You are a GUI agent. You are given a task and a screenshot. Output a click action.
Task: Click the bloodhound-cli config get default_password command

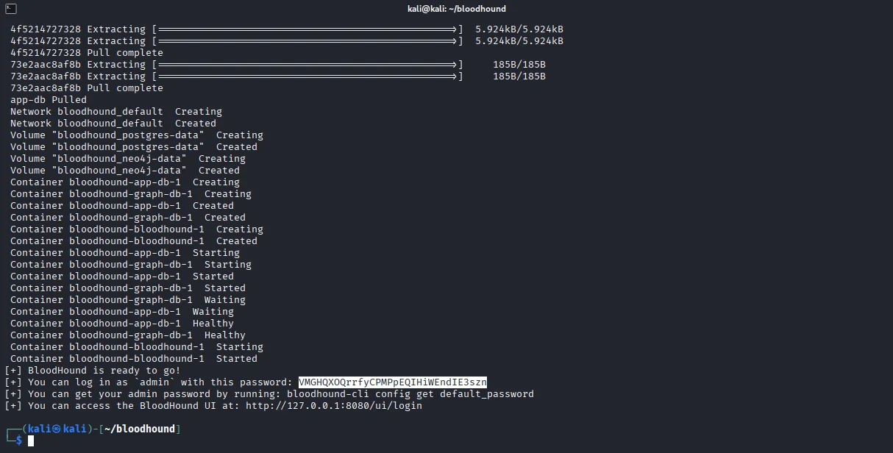(410, 394)
